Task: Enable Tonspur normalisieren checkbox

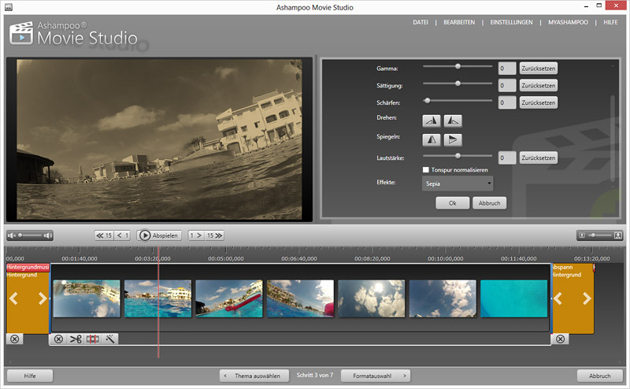Action: (x=426, y=169)
